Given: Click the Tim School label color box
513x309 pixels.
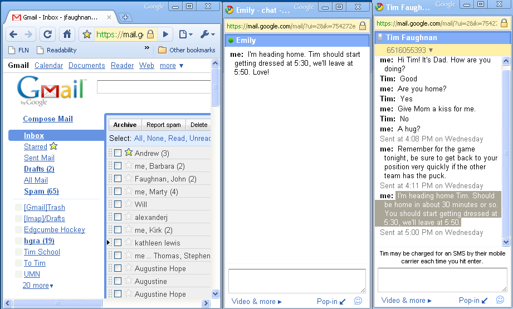Looking at the screenshot, I should click(x=18, y=252).
